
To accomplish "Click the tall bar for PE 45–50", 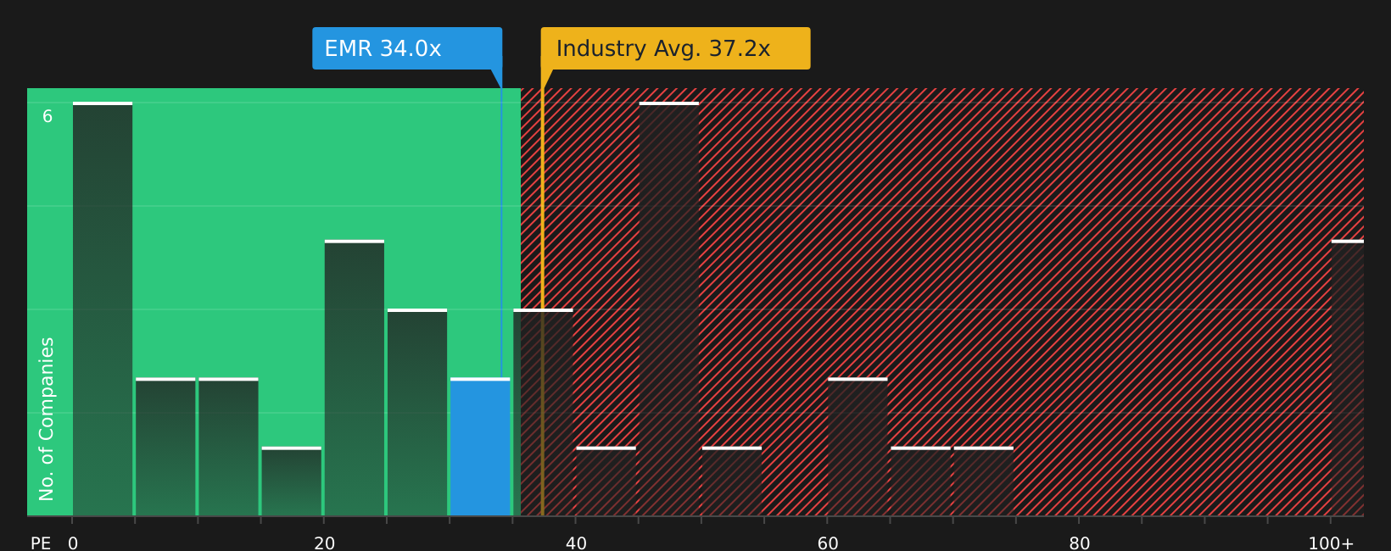I will click(669, 309).
